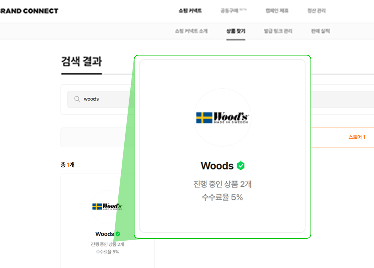Open the 공동구매 BETA menu
This screenshot has width=374, height=268.
233,11
